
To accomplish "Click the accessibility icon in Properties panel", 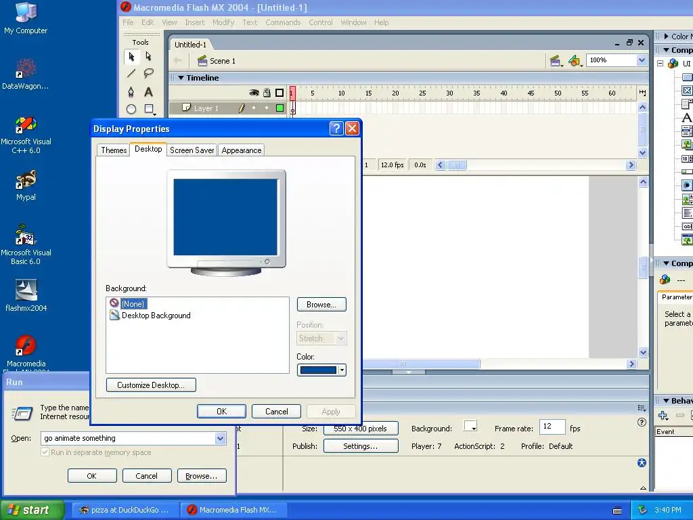I will pyautogui.click(x=642, y=463).
